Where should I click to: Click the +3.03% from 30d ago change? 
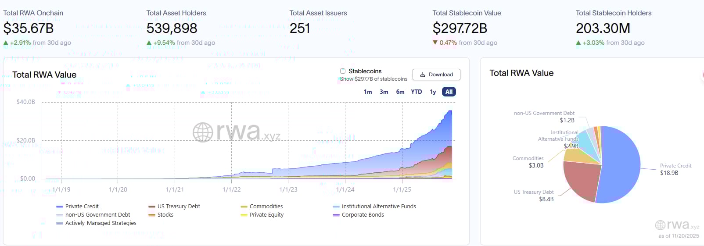click(x=610, y=43)
